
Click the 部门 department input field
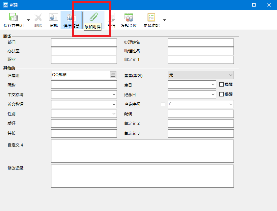[x=84, y=42]
